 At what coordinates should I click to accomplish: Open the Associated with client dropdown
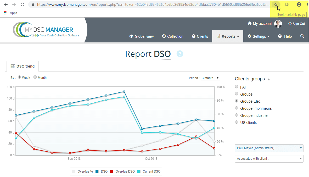269,159
